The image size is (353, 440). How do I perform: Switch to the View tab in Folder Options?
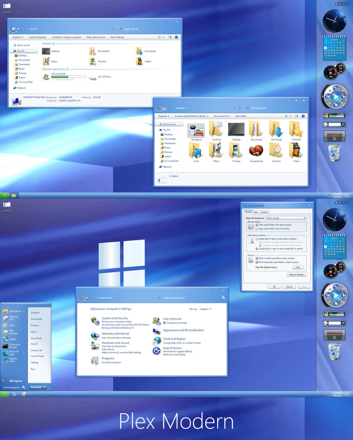tap(257, 212)
